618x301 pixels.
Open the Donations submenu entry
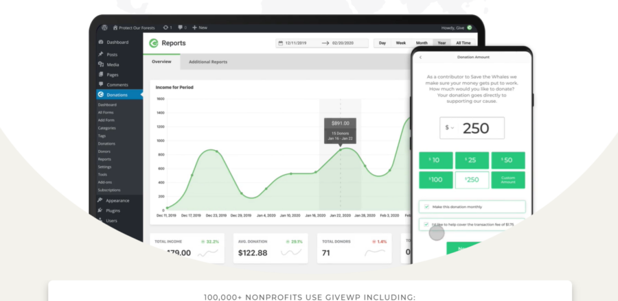pos(106,143)
